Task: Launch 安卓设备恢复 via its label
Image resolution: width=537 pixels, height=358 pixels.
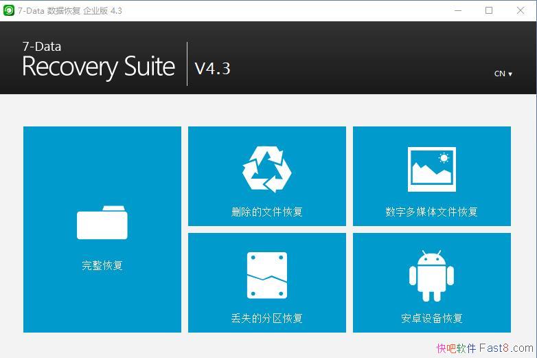Action: [x=431, y=318]
